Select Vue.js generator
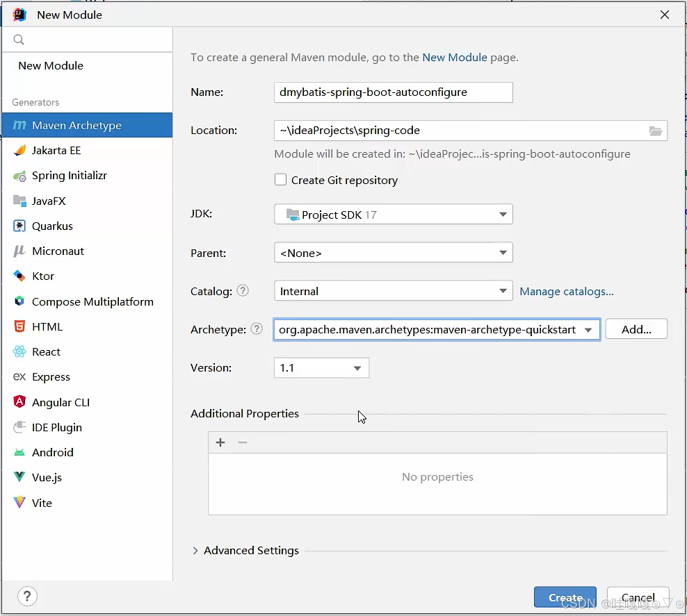The height and width of the screenshot is (616, 687). (87, 477)
